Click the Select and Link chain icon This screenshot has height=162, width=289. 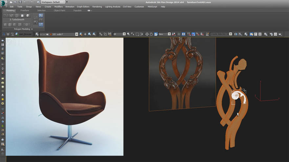100,34
